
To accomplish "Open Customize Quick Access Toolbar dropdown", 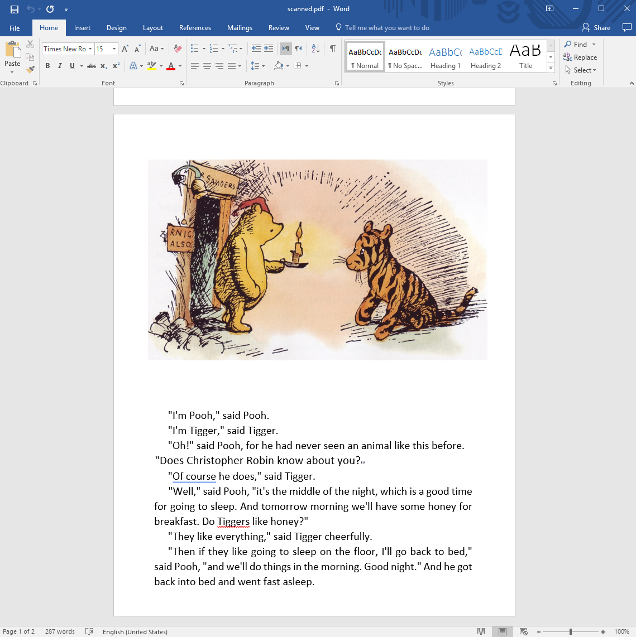I will click(66, 9).
